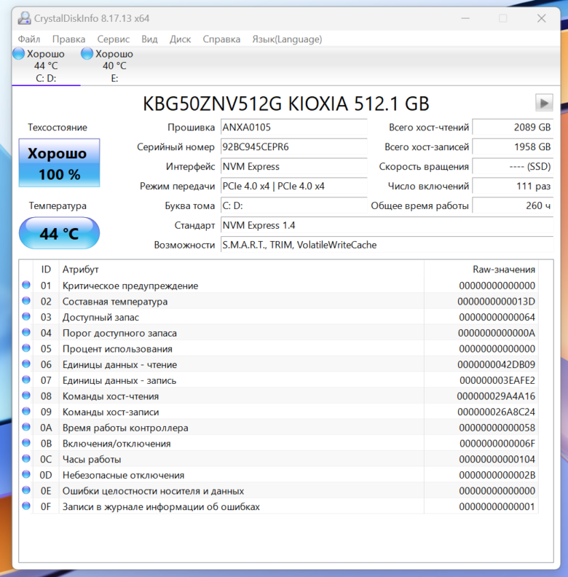Open the Язык(Language) menu

tap(287, 39)
